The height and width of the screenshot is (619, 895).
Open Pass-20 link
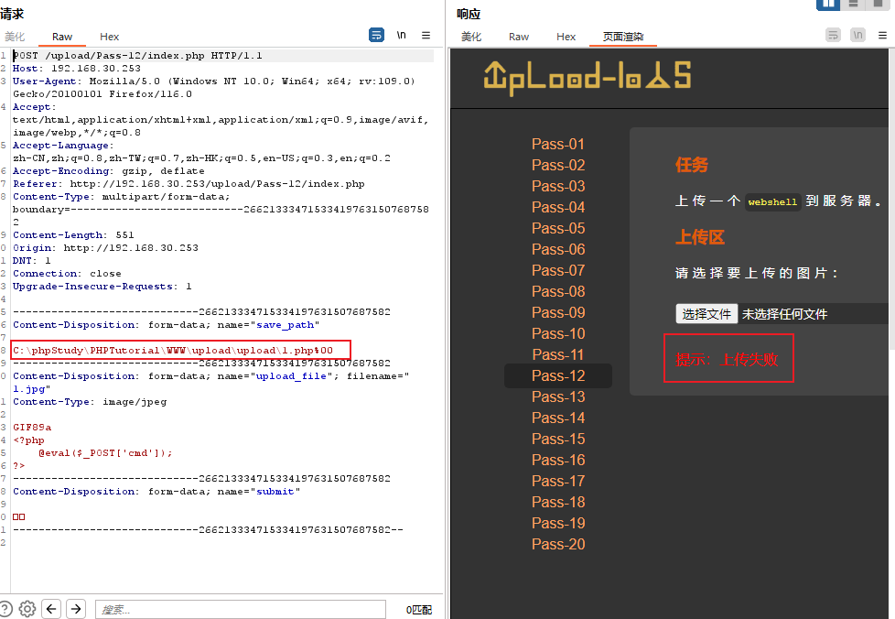pyautogui.click(x=557, y=544)
